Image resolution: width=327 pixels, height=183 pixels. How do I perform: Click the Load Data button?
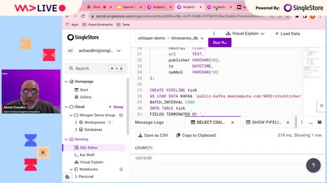[287, 34]
